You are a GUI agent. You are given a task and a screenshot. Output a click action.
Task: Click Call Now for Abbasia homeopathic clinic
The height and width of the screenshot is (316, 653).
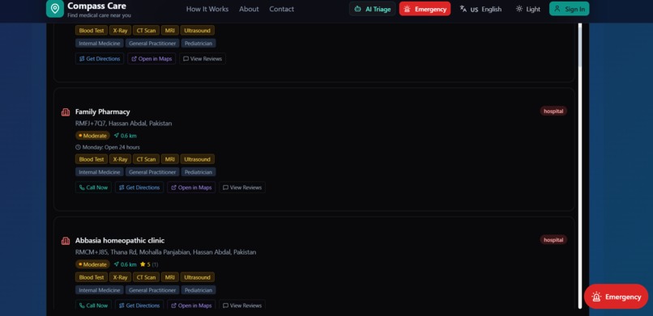(93, 305)
